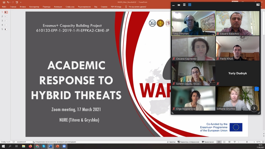Open the Справка ribbon tab
Image resolution: width=265 pixels, height=149 pixels.
pos(104,7)
